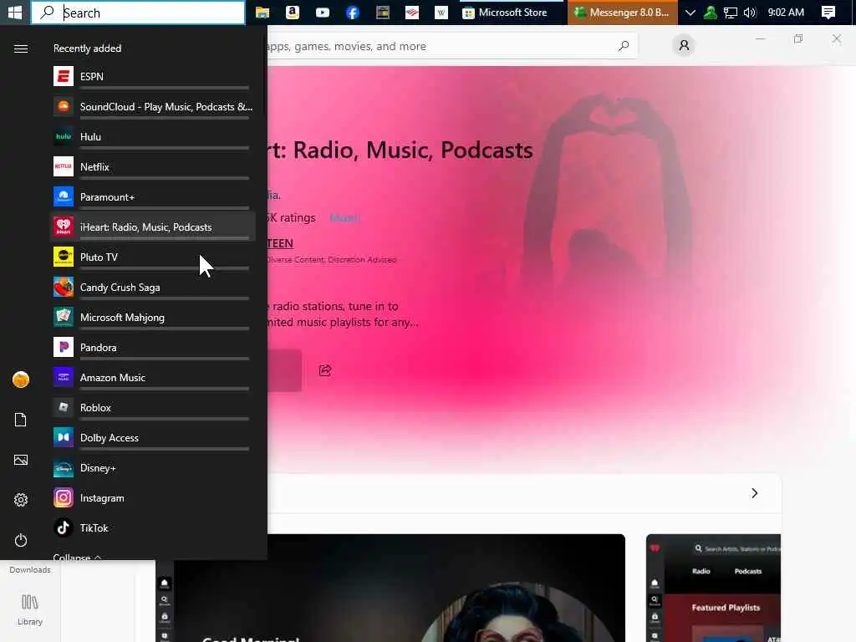Switch to Messenger 8.0 taskbar window

622,13
